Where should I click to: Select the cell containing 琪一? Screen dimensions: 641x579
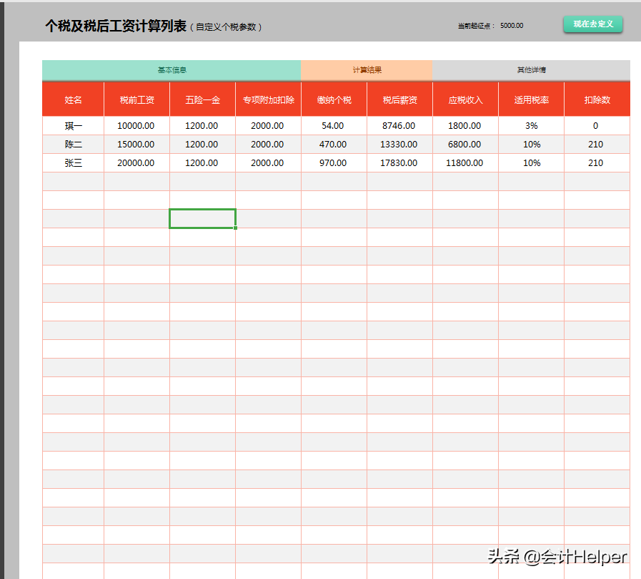[74, 125]
